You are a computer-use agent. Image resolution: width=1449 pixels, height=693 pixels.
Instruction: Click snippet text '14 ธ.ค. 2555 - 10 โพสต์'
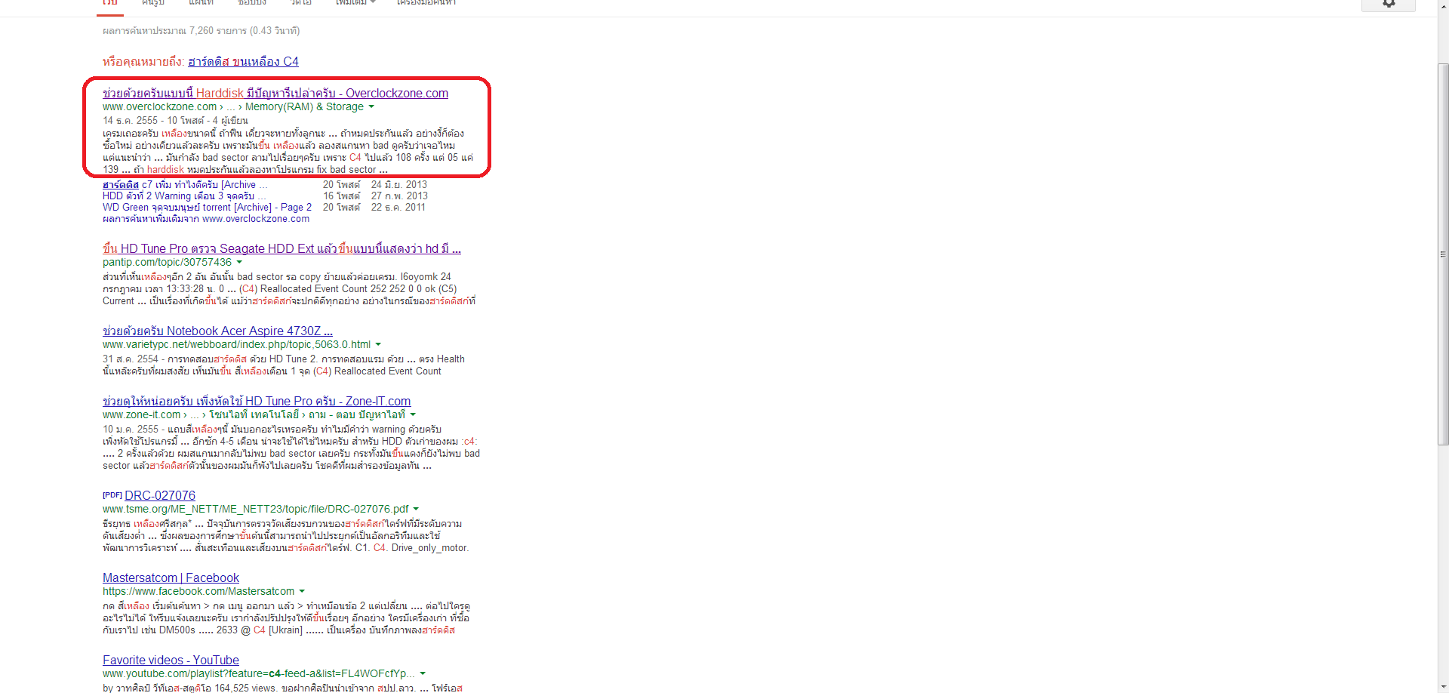pyautogui.click(x=153, y=121)
